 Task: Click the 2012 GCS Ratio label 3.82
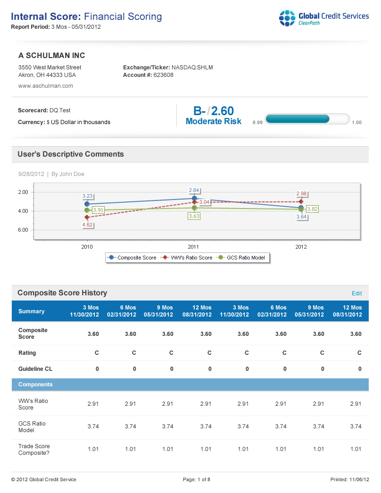tap(312, 209)
